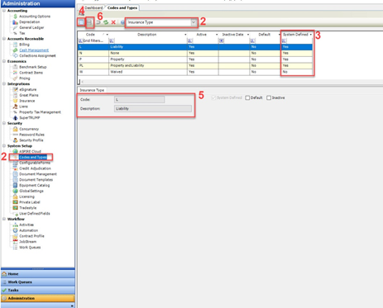
Task: Click the green Refresh toolbar icon
Action: pyautogui.click(x=106, y=22)
